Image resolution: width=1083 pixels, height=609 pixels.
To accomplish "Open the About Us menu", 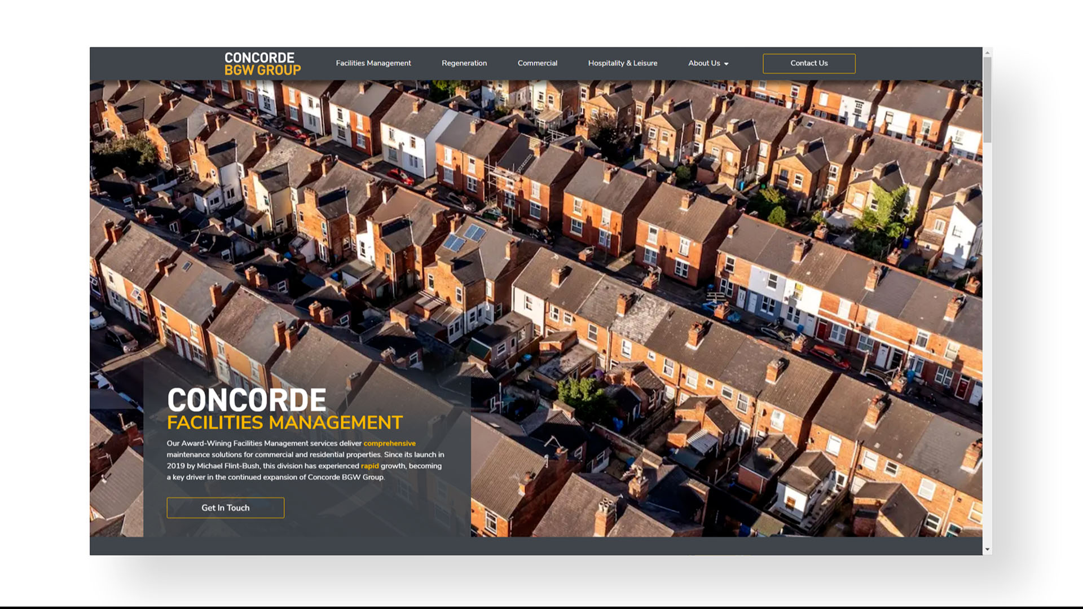I will pos(703,63).
